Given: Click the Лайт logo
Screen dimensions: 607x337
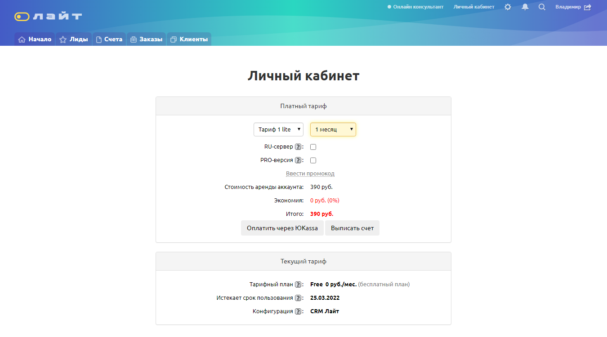Looking at the screenshot, I should [48, 17].
